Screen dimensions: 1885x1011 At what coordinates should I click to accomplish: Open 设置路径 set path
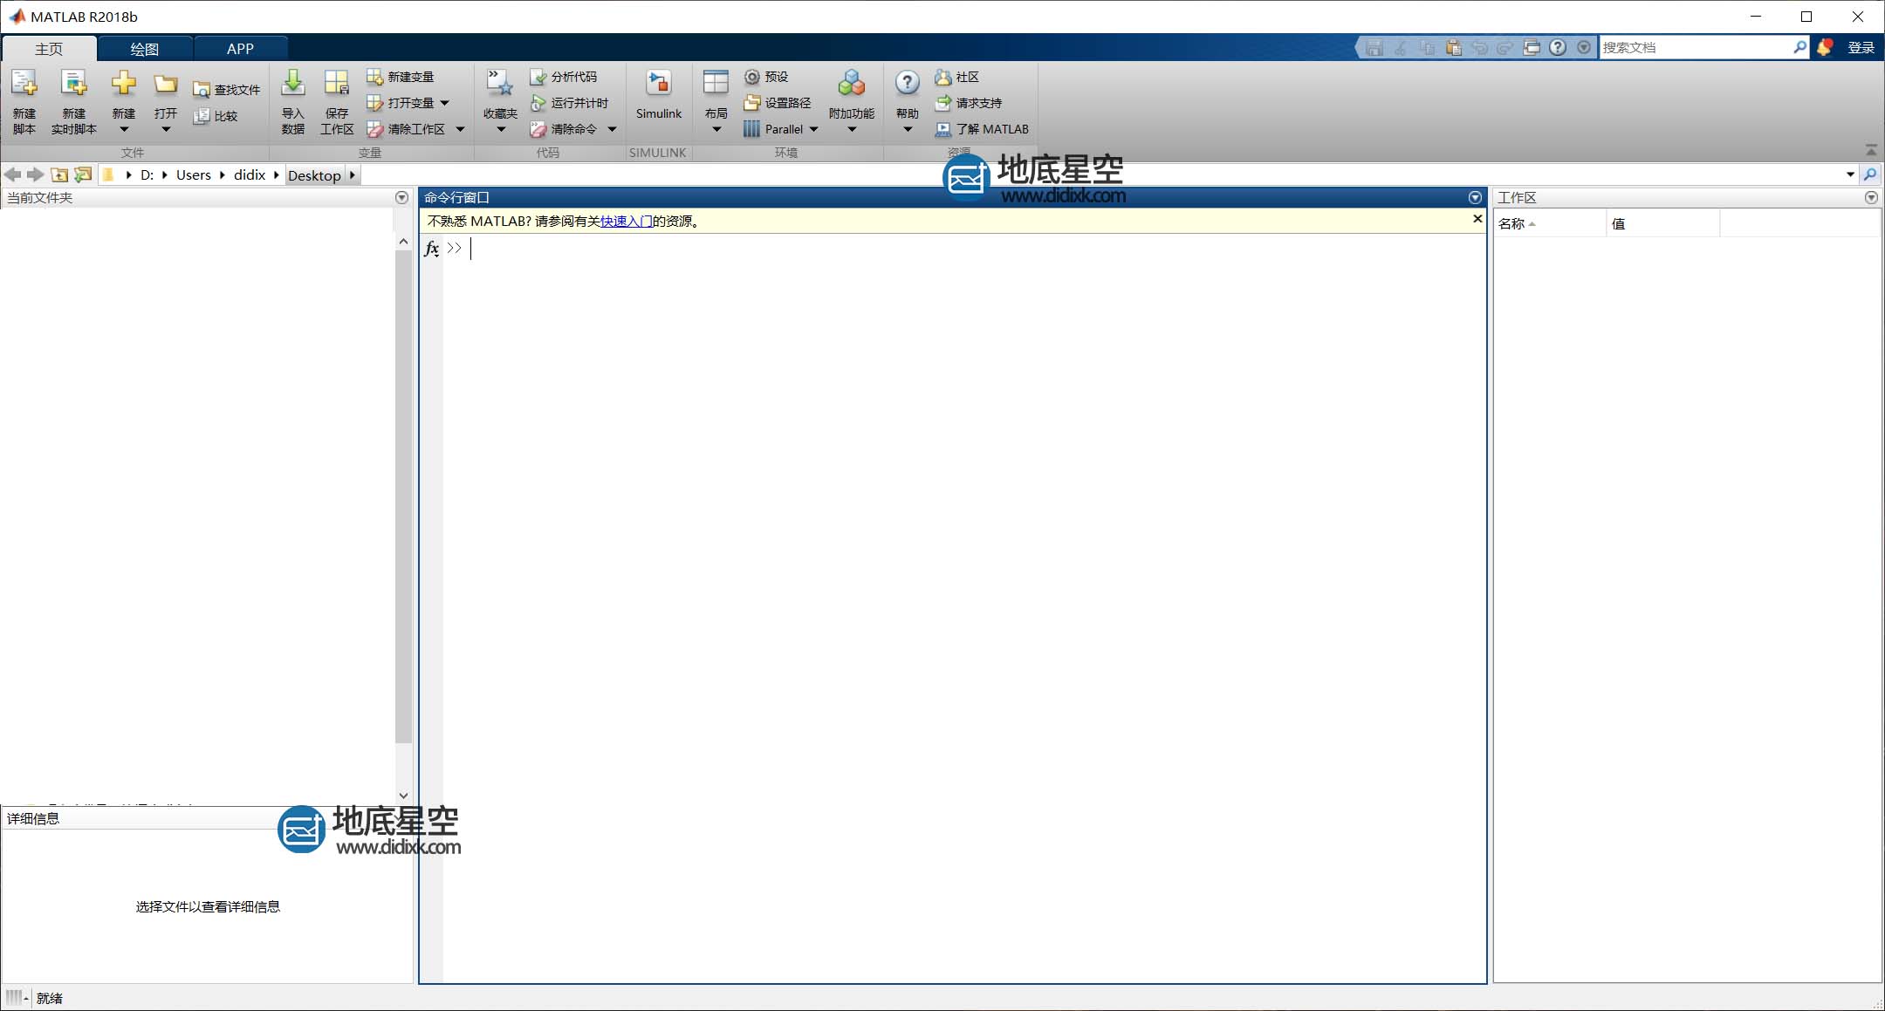[x=778, y=103]
